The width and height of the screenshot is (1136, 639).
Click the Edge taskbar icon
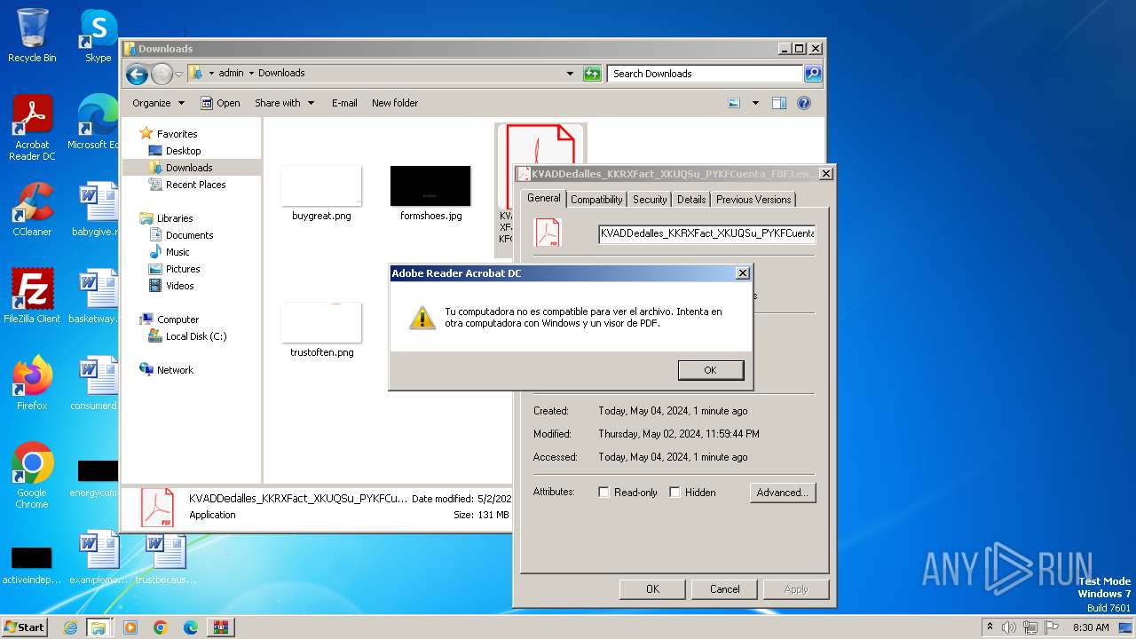tap(190, 627)
